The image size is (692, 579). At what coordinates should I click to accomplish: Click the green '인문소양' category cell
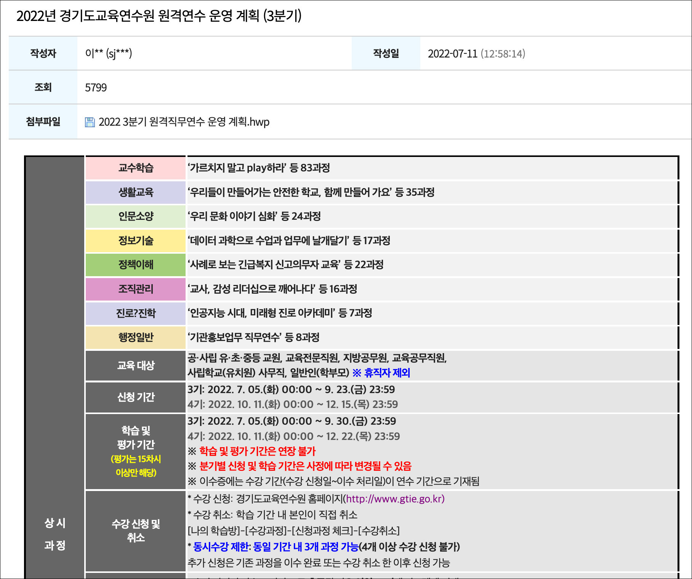(136, 216)
